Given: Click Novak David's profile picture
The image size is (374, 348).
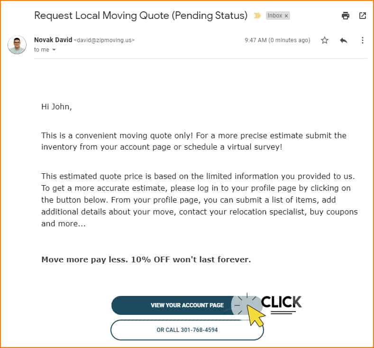Looking at the screenshot, I should point(17,45).
